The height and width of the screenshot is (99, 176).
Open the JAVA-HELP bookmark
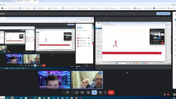(172, 8)
